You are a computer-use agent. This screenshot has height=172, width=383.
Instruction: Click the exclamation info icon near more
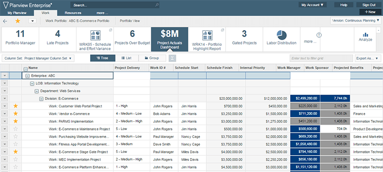click(x=319, y=35)
